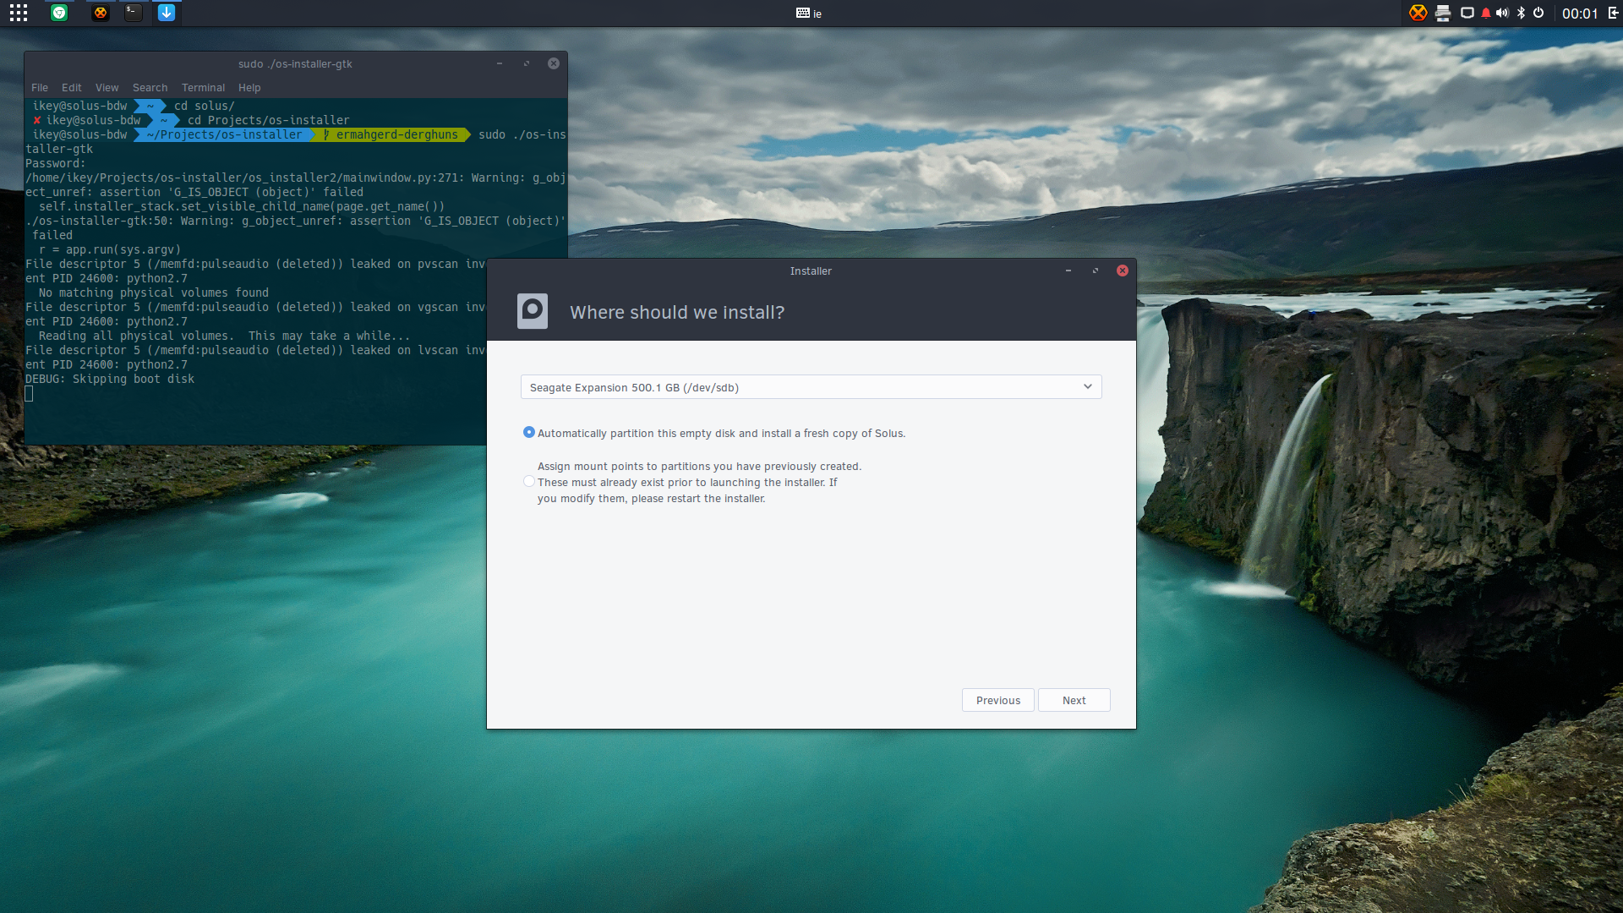Open the power session indicator
Image resolution: width=1623 pixels, height=913 pixels.
pos(1538,13)
